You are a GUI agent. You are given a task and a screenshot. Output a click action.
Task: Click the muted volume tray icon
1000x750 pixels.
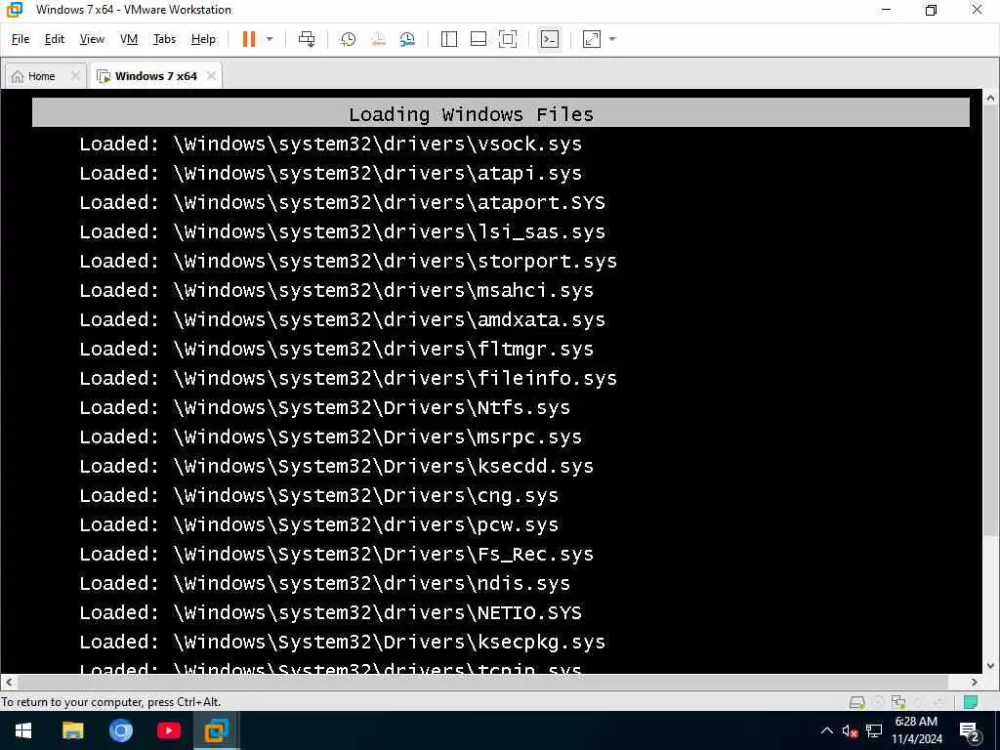[x=851, y=730]
